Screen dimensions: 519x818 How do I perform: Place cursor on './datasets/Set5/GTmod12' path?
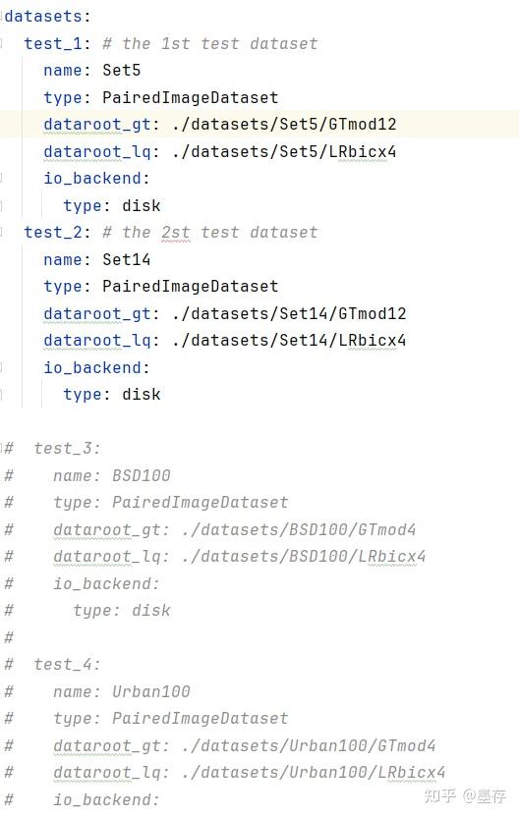(284, 124)
